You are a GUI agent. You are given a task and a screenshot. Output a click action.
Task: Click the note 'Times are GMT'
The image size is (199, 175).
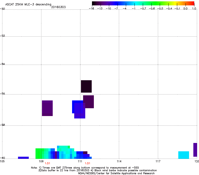[x=52, y=168]
